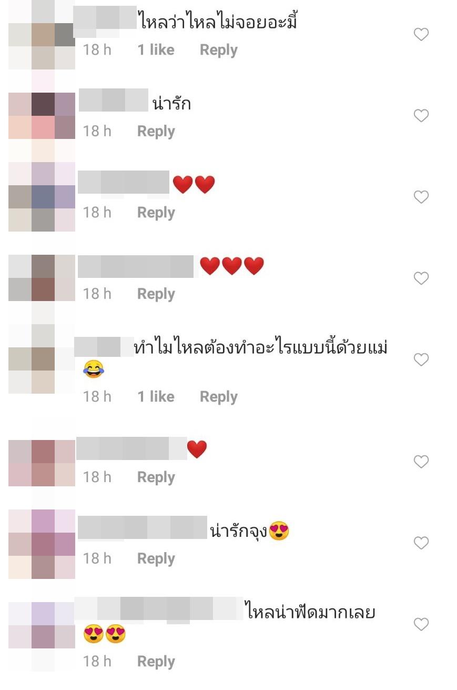
Task: Reply to the three-hearts comment
Action: [156, 294]
